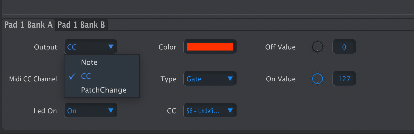Click the Off Value knob

pos(317,47)
